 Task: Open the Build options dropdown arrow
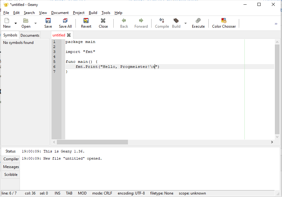coord(186,23)
